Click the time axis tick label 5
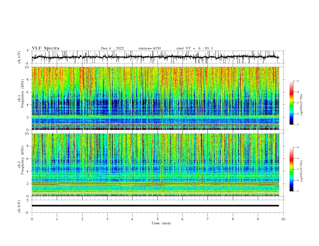 [x=157, y=219]
